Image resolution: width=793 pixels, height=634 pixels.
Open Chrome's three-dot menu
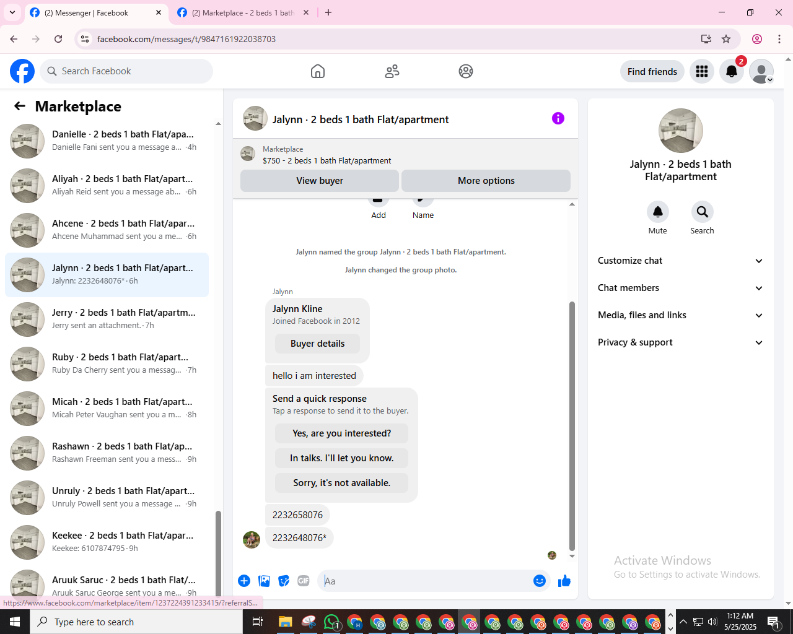(x=779, y=39)
